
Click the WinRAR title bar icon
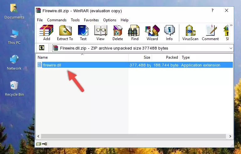[x=38, y=11]
